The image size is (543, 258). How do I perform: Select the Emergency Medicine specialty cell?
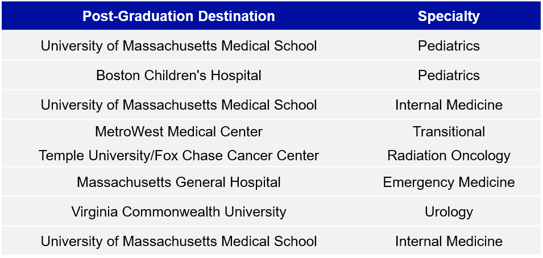pyautogui.click(x=449, y=182)
